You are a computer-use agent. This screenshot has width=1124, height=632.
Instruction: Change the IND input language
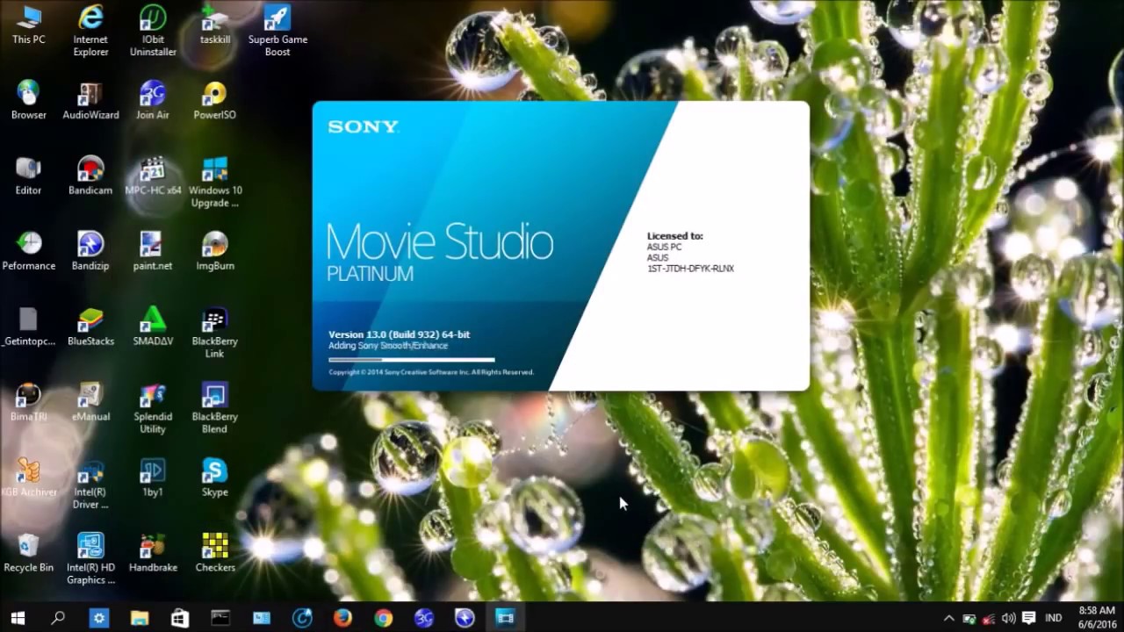[1054, 618]
